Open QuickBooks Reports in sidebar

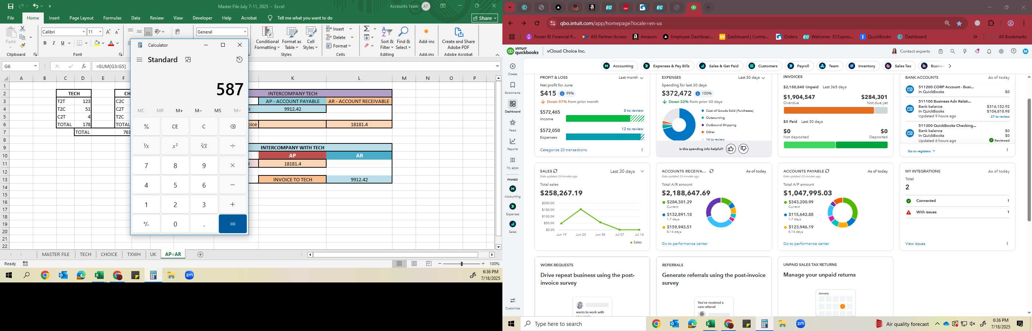point(512,144)
